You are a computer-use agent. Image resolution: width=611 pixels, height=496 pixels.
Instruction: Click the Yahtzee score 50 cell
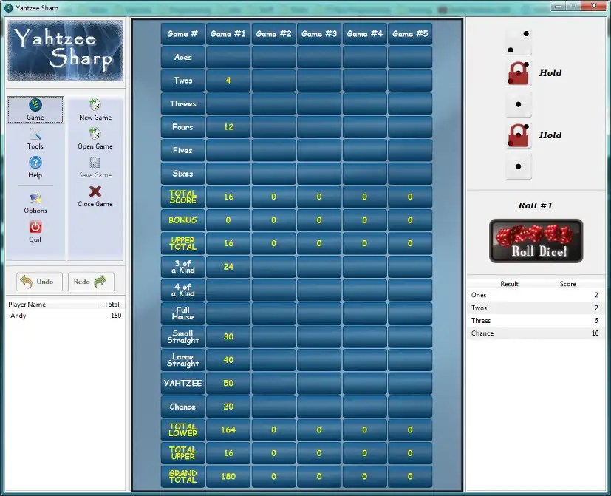coord(228,384)
